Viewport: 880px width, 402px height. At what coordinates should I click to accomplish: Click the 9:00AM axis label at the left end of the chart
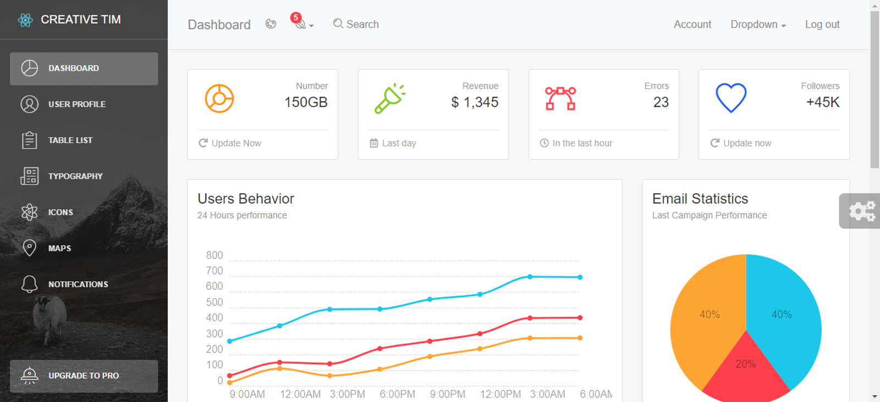pos(247,394)
